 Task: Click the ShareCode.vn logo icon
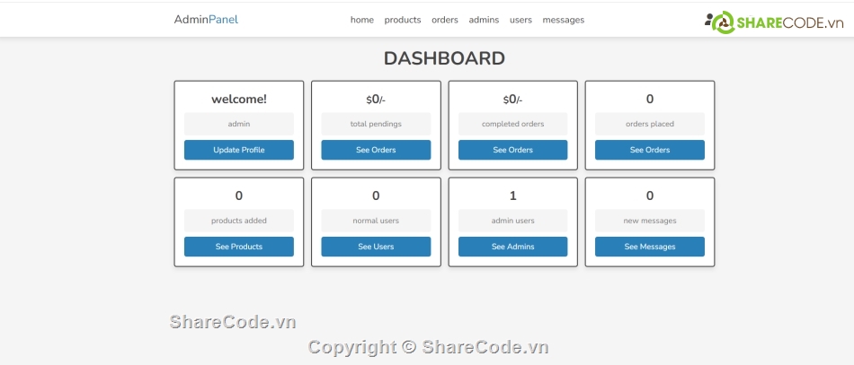click(721, 22)
